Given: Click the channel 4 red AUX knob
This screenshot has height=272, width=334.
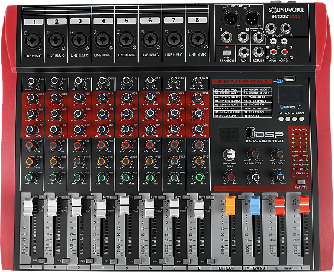Looking at the screenshot, I should (102, 145).
